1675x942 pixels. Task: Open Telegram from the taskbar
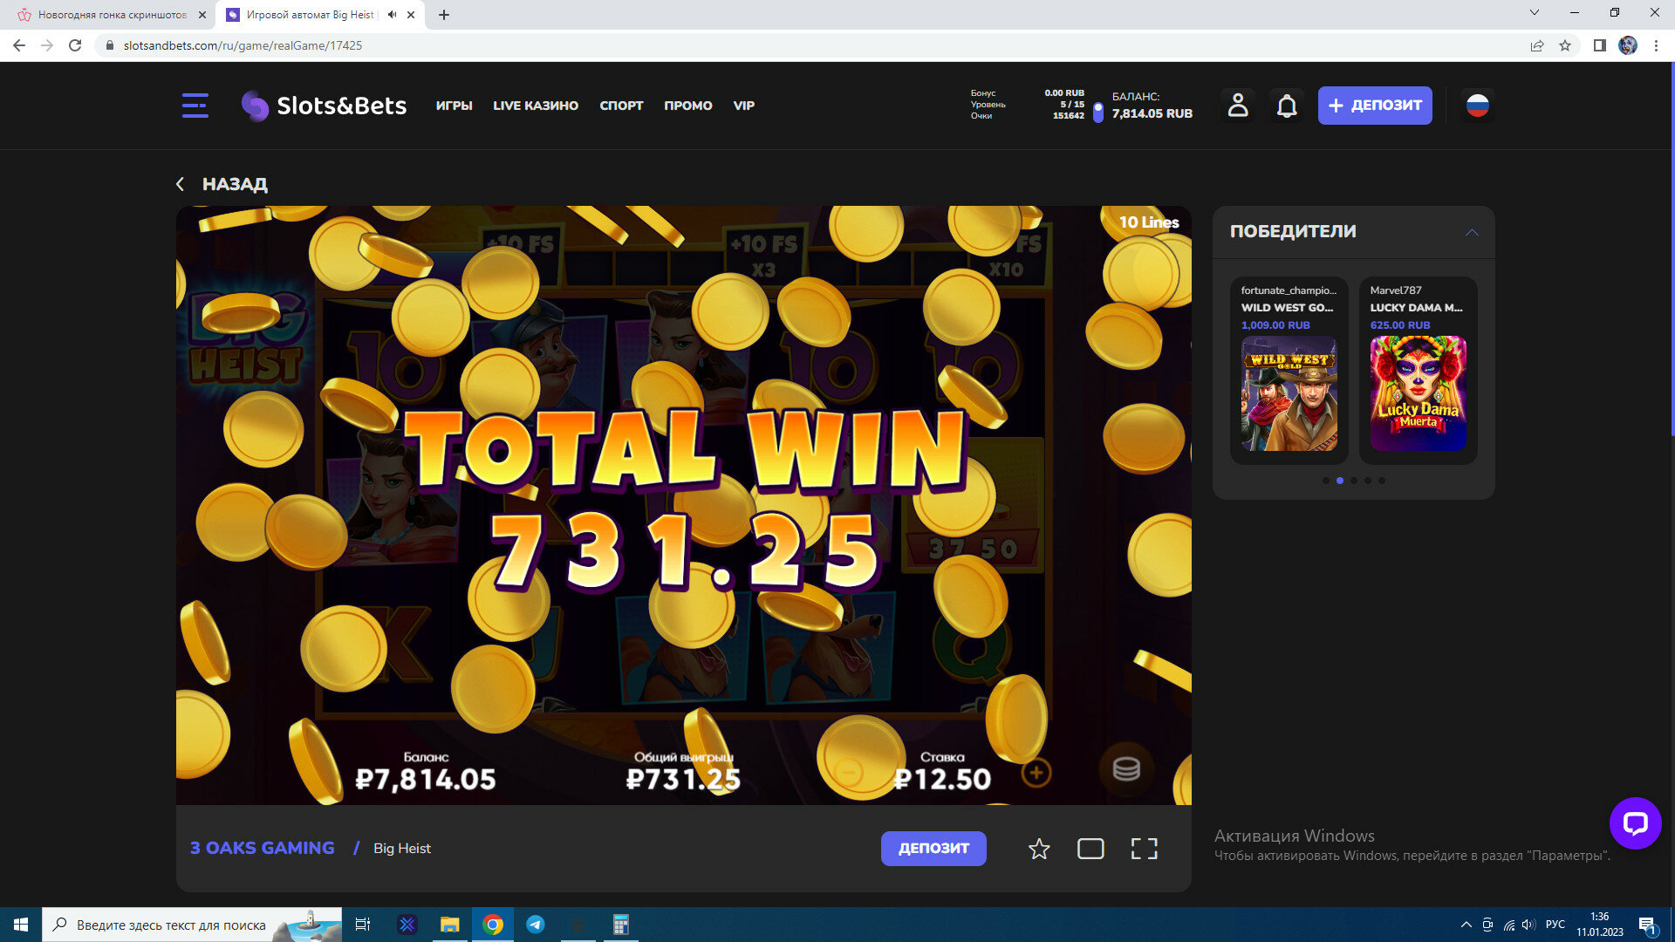point(536,925)
